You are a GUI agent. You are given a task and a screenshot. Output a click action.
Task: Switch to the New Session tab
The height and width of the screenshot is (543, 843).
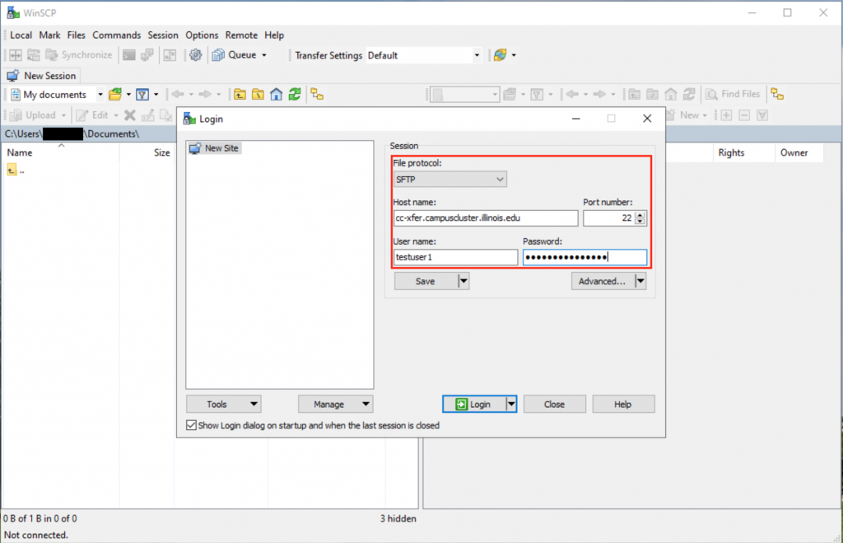[x=42, y=76]
